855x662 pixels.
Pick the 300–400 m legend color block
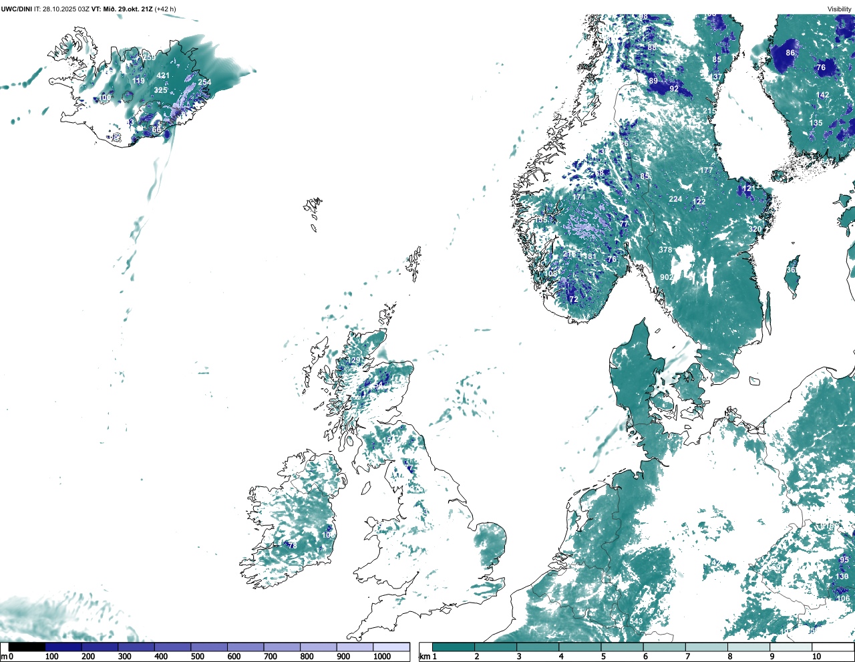point(136,647)
